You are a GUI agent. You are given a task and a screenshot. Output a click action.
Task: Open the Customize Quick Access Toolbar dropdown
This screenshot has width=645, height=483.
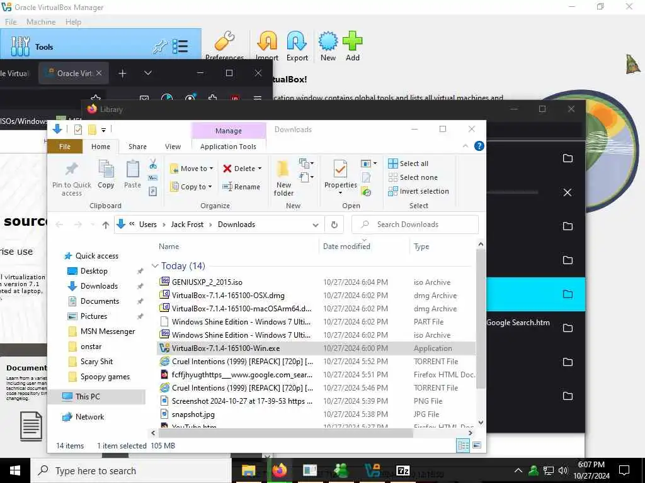[x=104, y=130]
